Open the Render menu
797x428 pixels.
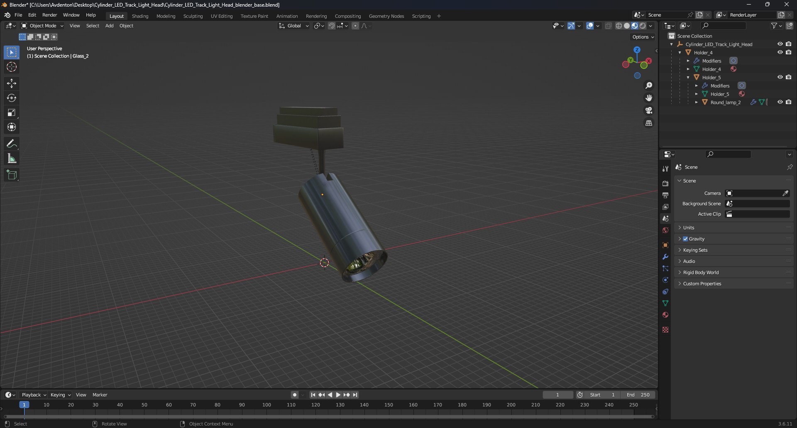[49, 15]
